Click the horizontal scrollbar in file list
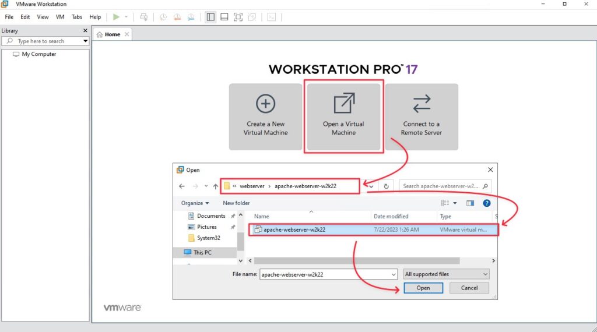 pos(357,260)
